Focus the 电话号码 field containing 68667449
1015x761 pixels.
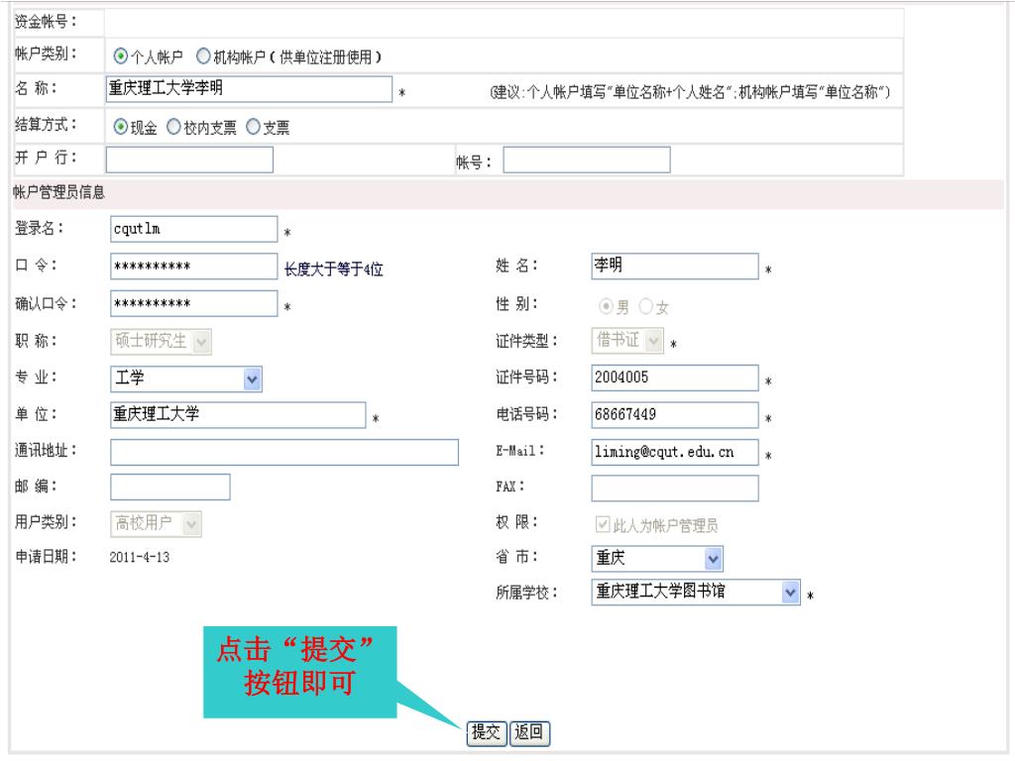(x=675, y=415)
